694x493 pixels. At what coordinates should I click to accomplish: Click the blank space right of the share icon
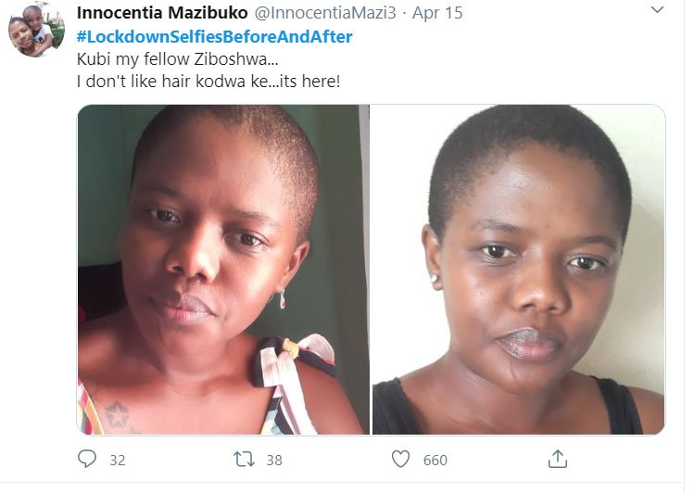click(630, 460)
